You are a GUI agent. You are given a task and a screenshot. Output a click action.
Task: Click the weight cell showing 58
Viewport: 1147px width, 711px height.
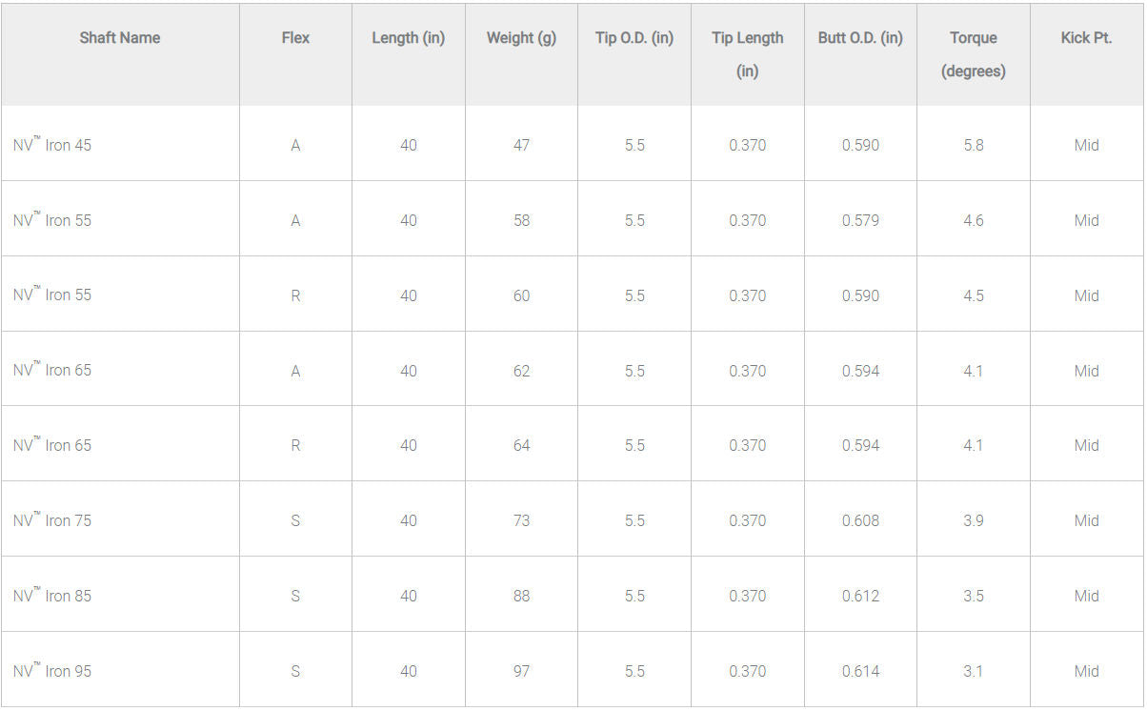521,220
